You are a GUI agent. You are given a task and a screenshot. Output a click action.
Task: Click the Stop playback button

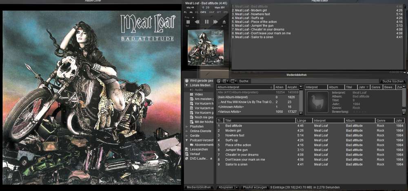pyautogui.click(x=188, y=22)
